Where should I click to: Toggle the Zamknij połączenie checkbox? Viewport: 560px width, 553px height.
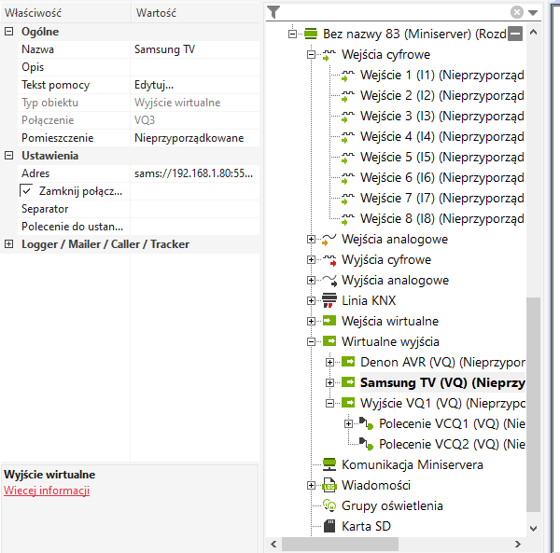click(x=26, y=190)
